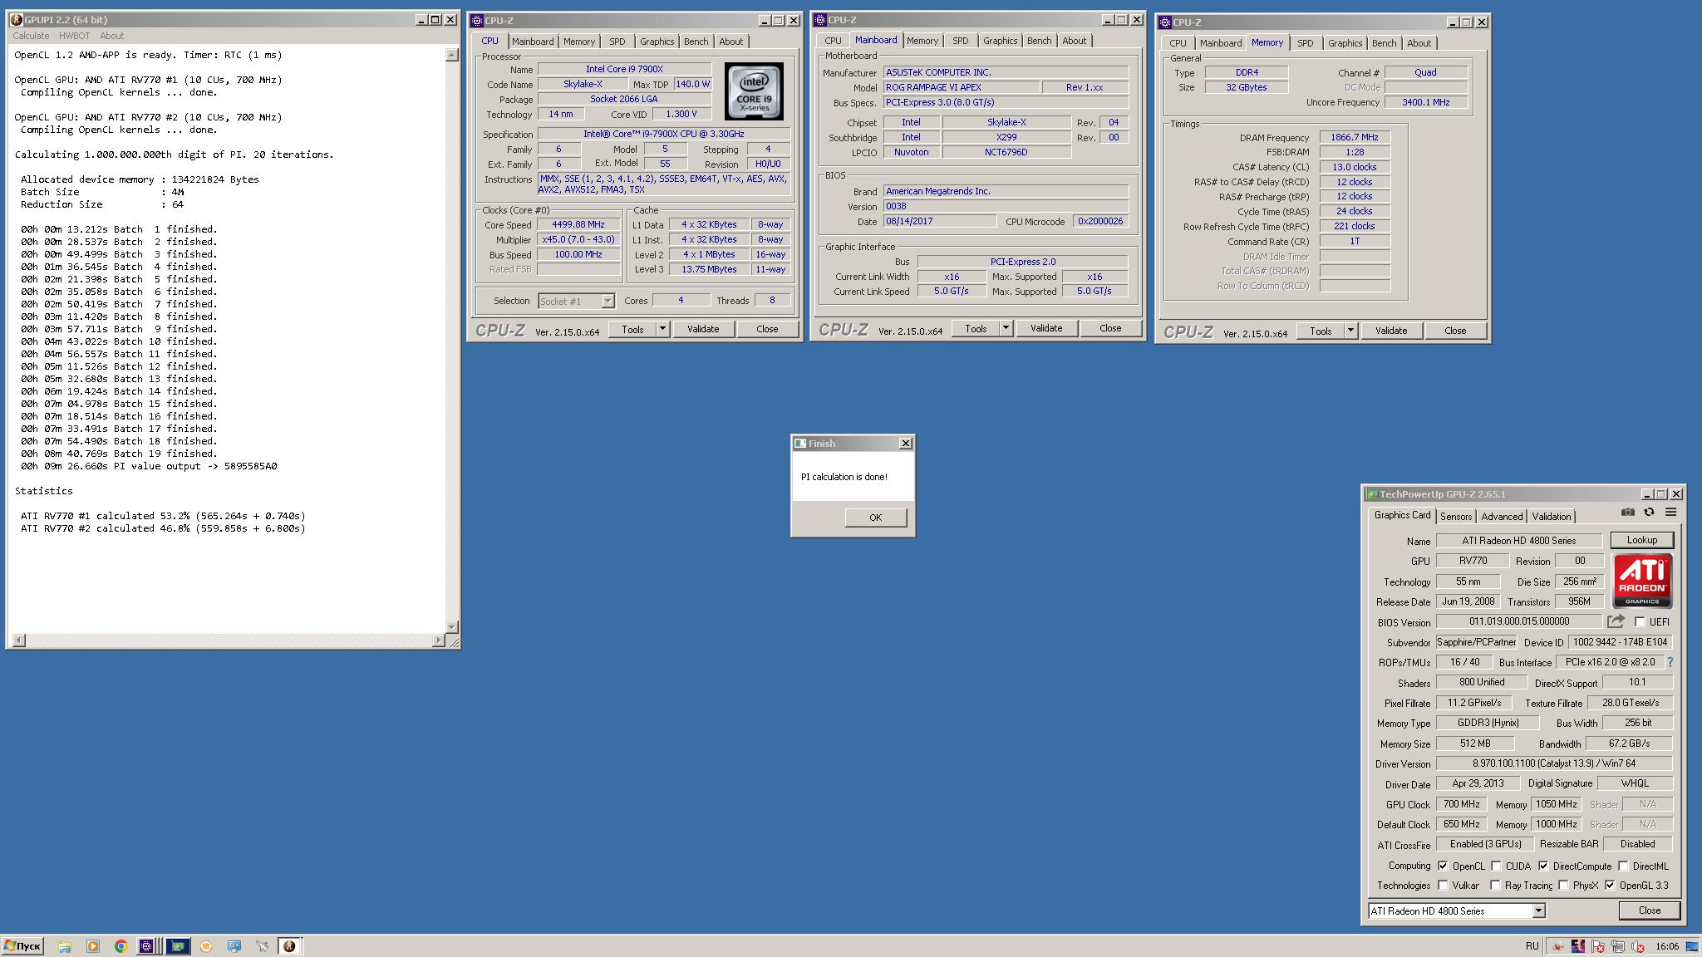Toggle the DirectCompute checkbox
This screenshot has height=957, width=1702.
[1543, 866]
